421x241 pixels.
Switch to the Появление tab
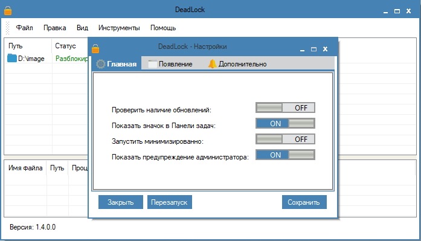(170, 64)
